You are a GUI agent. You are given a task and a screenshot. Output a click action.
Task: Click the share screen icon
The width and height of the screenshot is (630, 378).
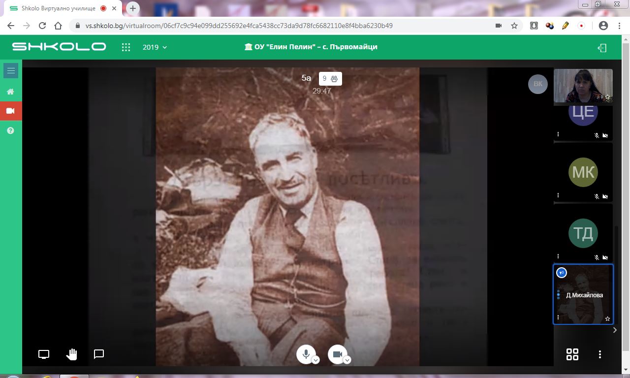point(44,354)
